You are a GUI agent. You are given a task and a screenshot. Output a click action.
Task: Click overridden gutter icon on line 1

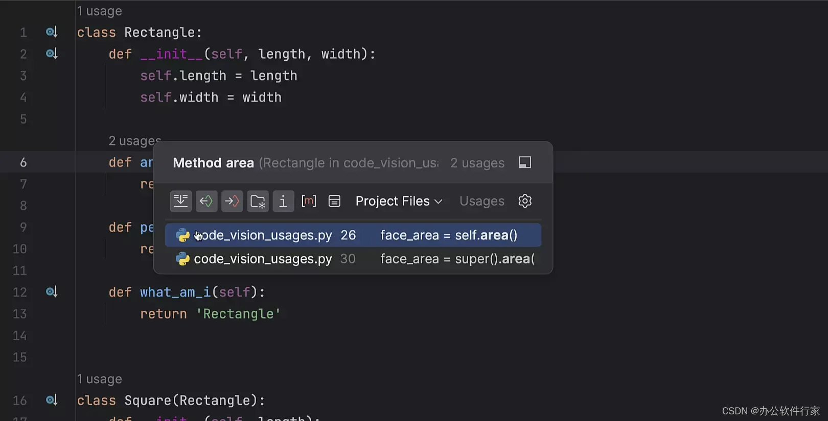pos(51,32)
